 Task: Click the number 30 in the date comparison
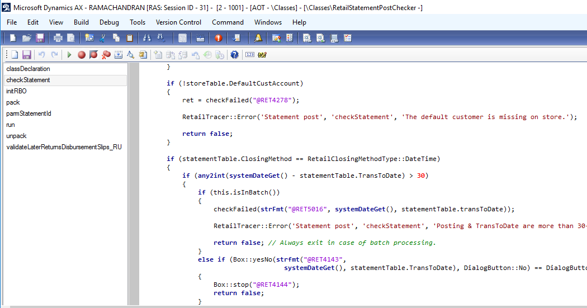421,176
